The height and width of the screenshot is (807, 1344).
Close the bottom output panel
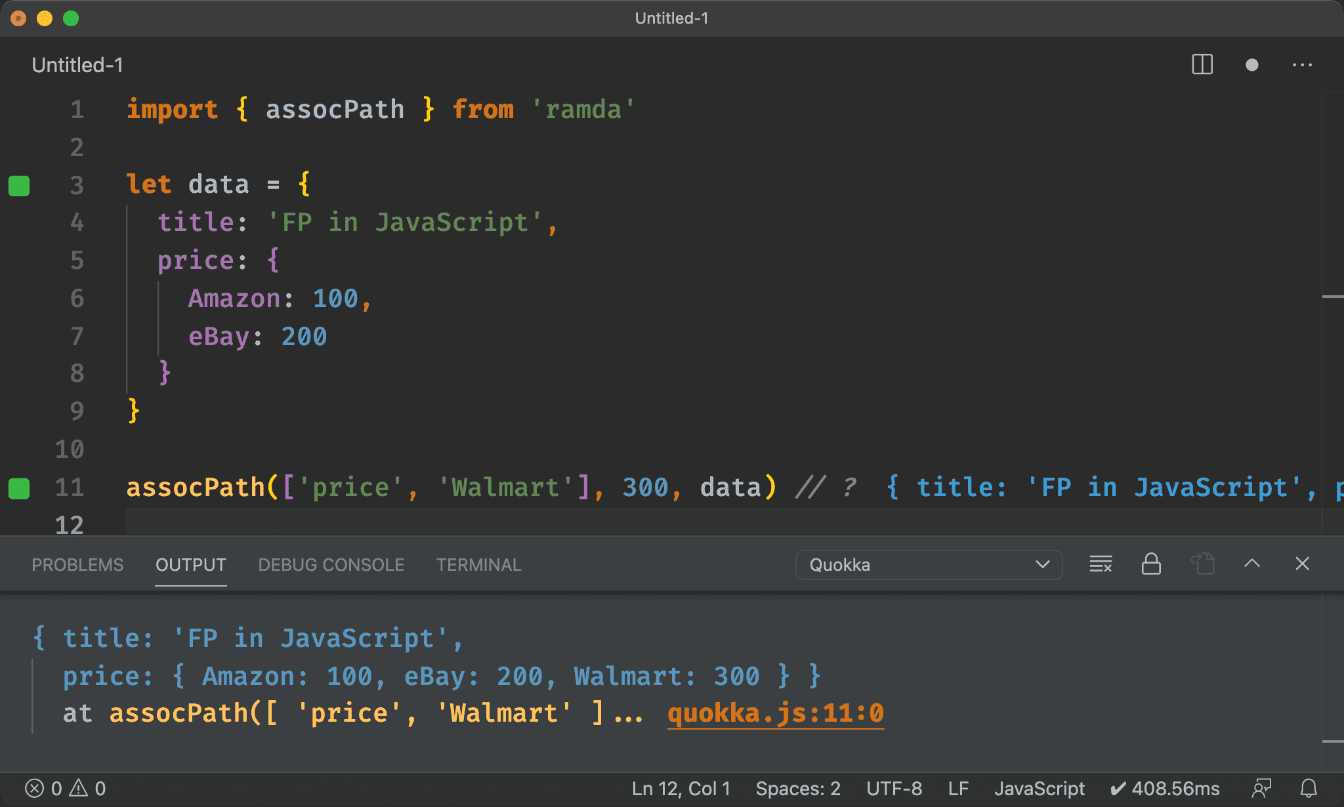point(1303,564)
